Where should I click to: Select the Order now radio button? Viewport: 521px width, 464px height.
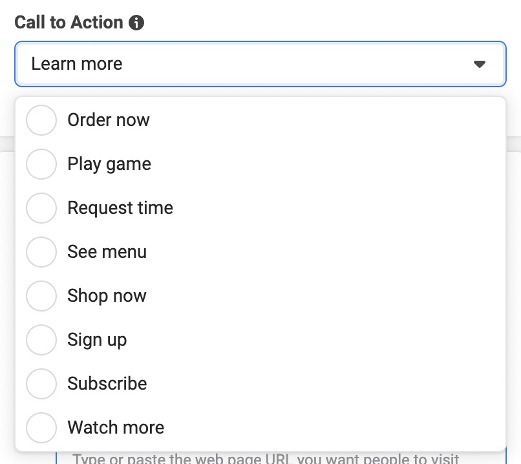pyautogui.click(x=41, y=120)
